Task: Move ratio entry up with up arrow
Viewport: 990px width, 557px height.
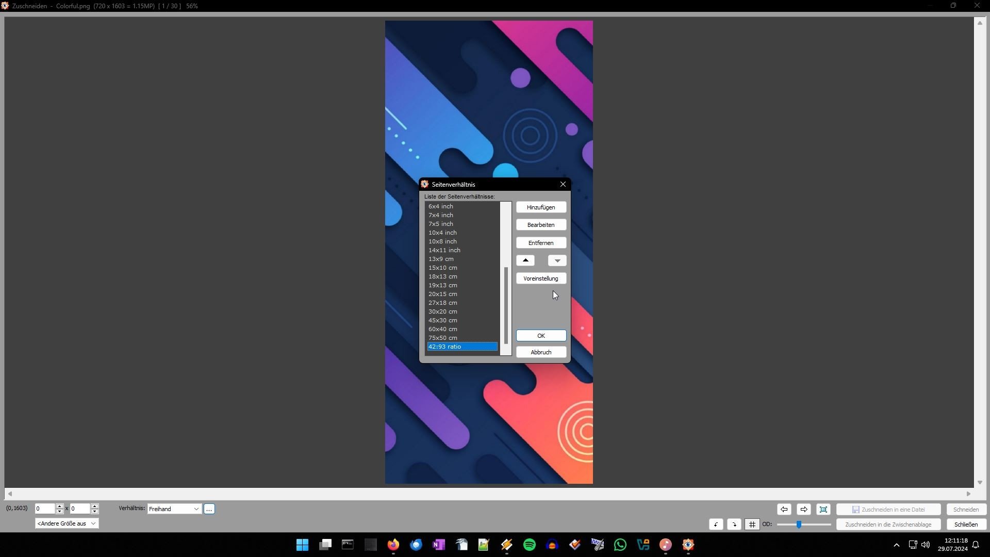Action: coord(525,260)
